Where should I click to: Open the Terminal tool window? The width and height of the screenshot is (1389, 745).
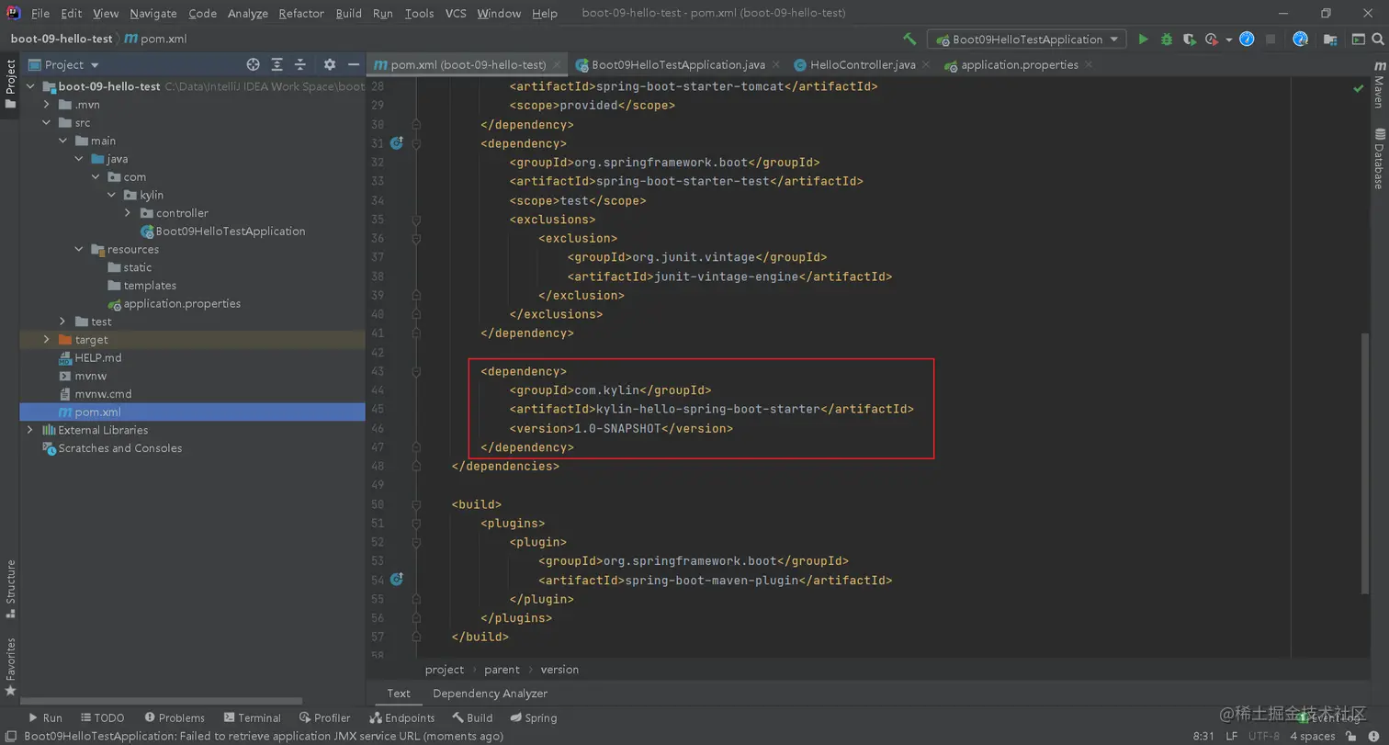252,718
